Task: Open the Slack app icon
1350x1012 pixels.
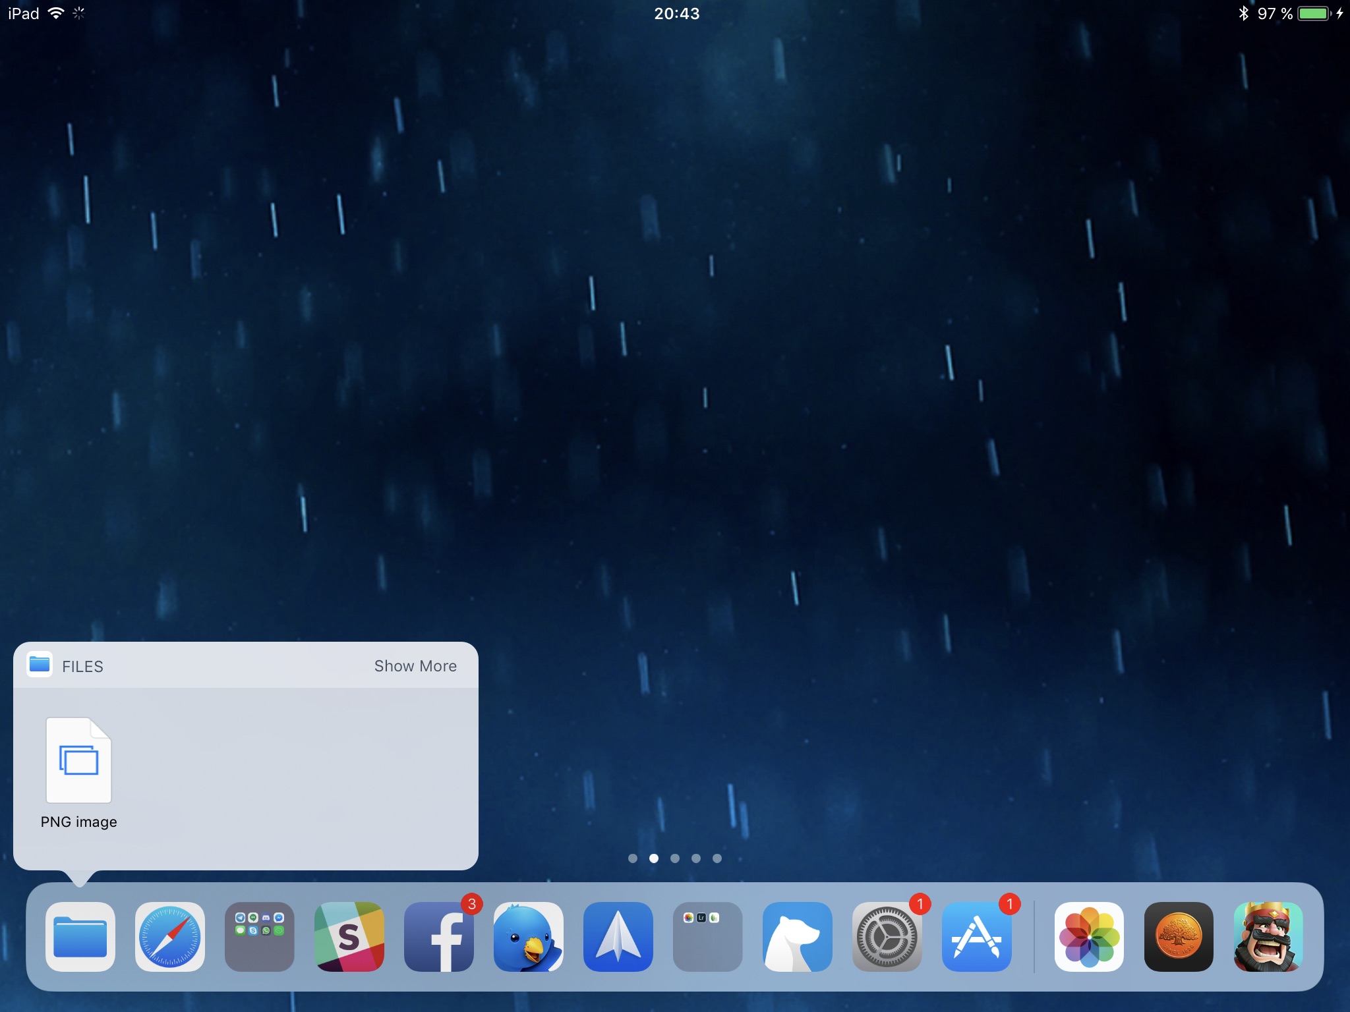Action: pos(349,936)
